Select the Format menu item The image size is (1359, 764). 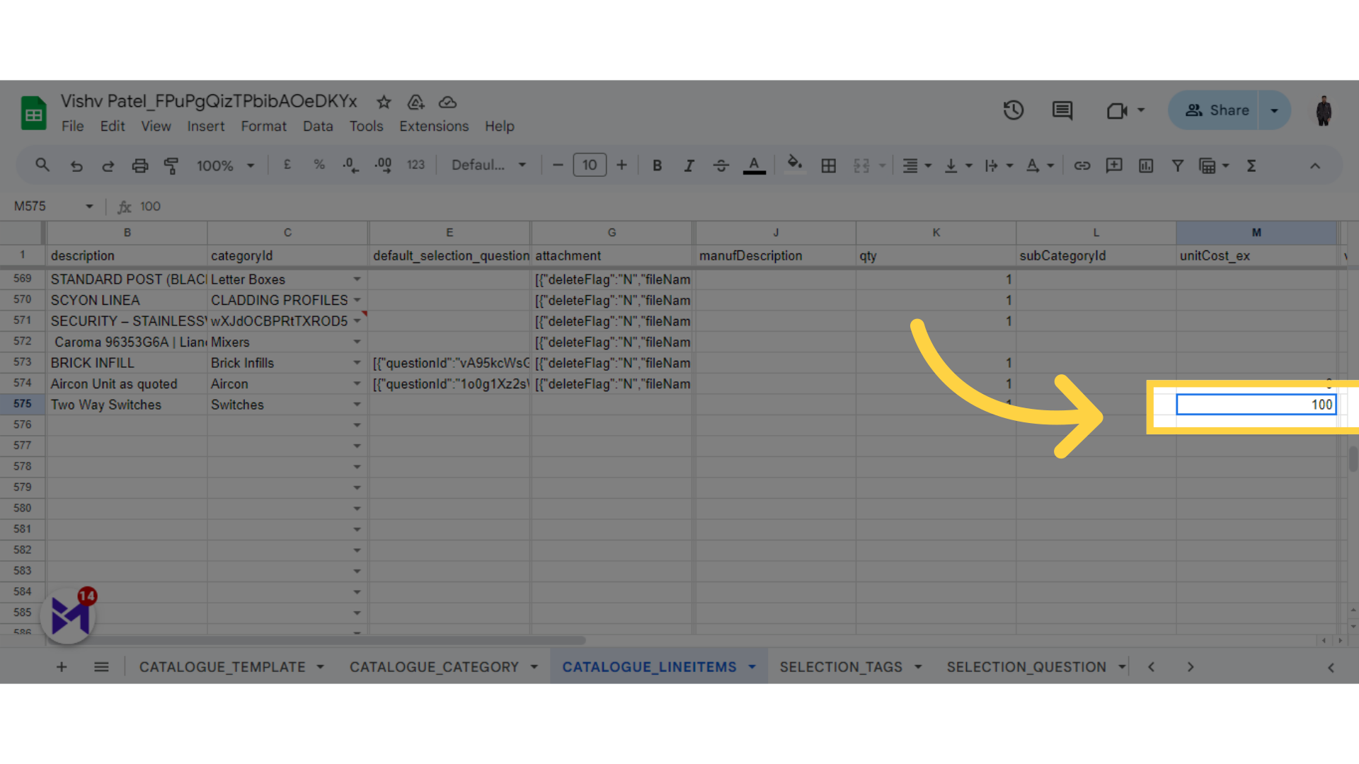263,126
